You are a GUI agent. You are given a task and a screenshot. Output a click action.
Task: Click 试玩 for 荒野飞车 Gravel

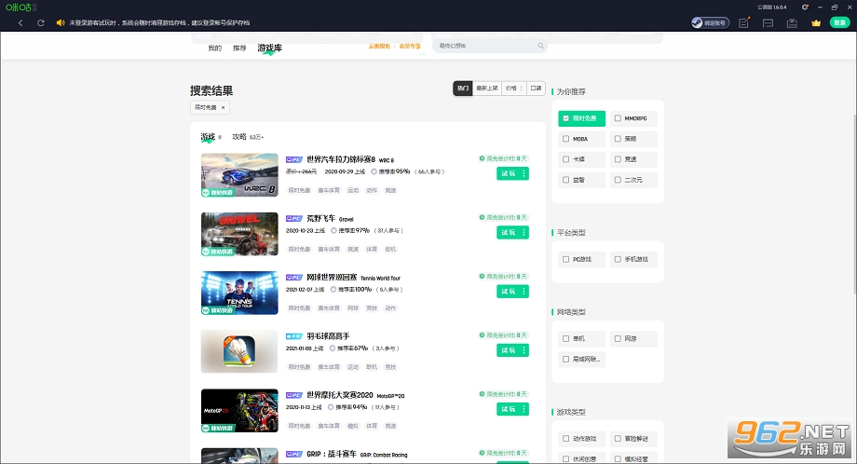(509, 232)
